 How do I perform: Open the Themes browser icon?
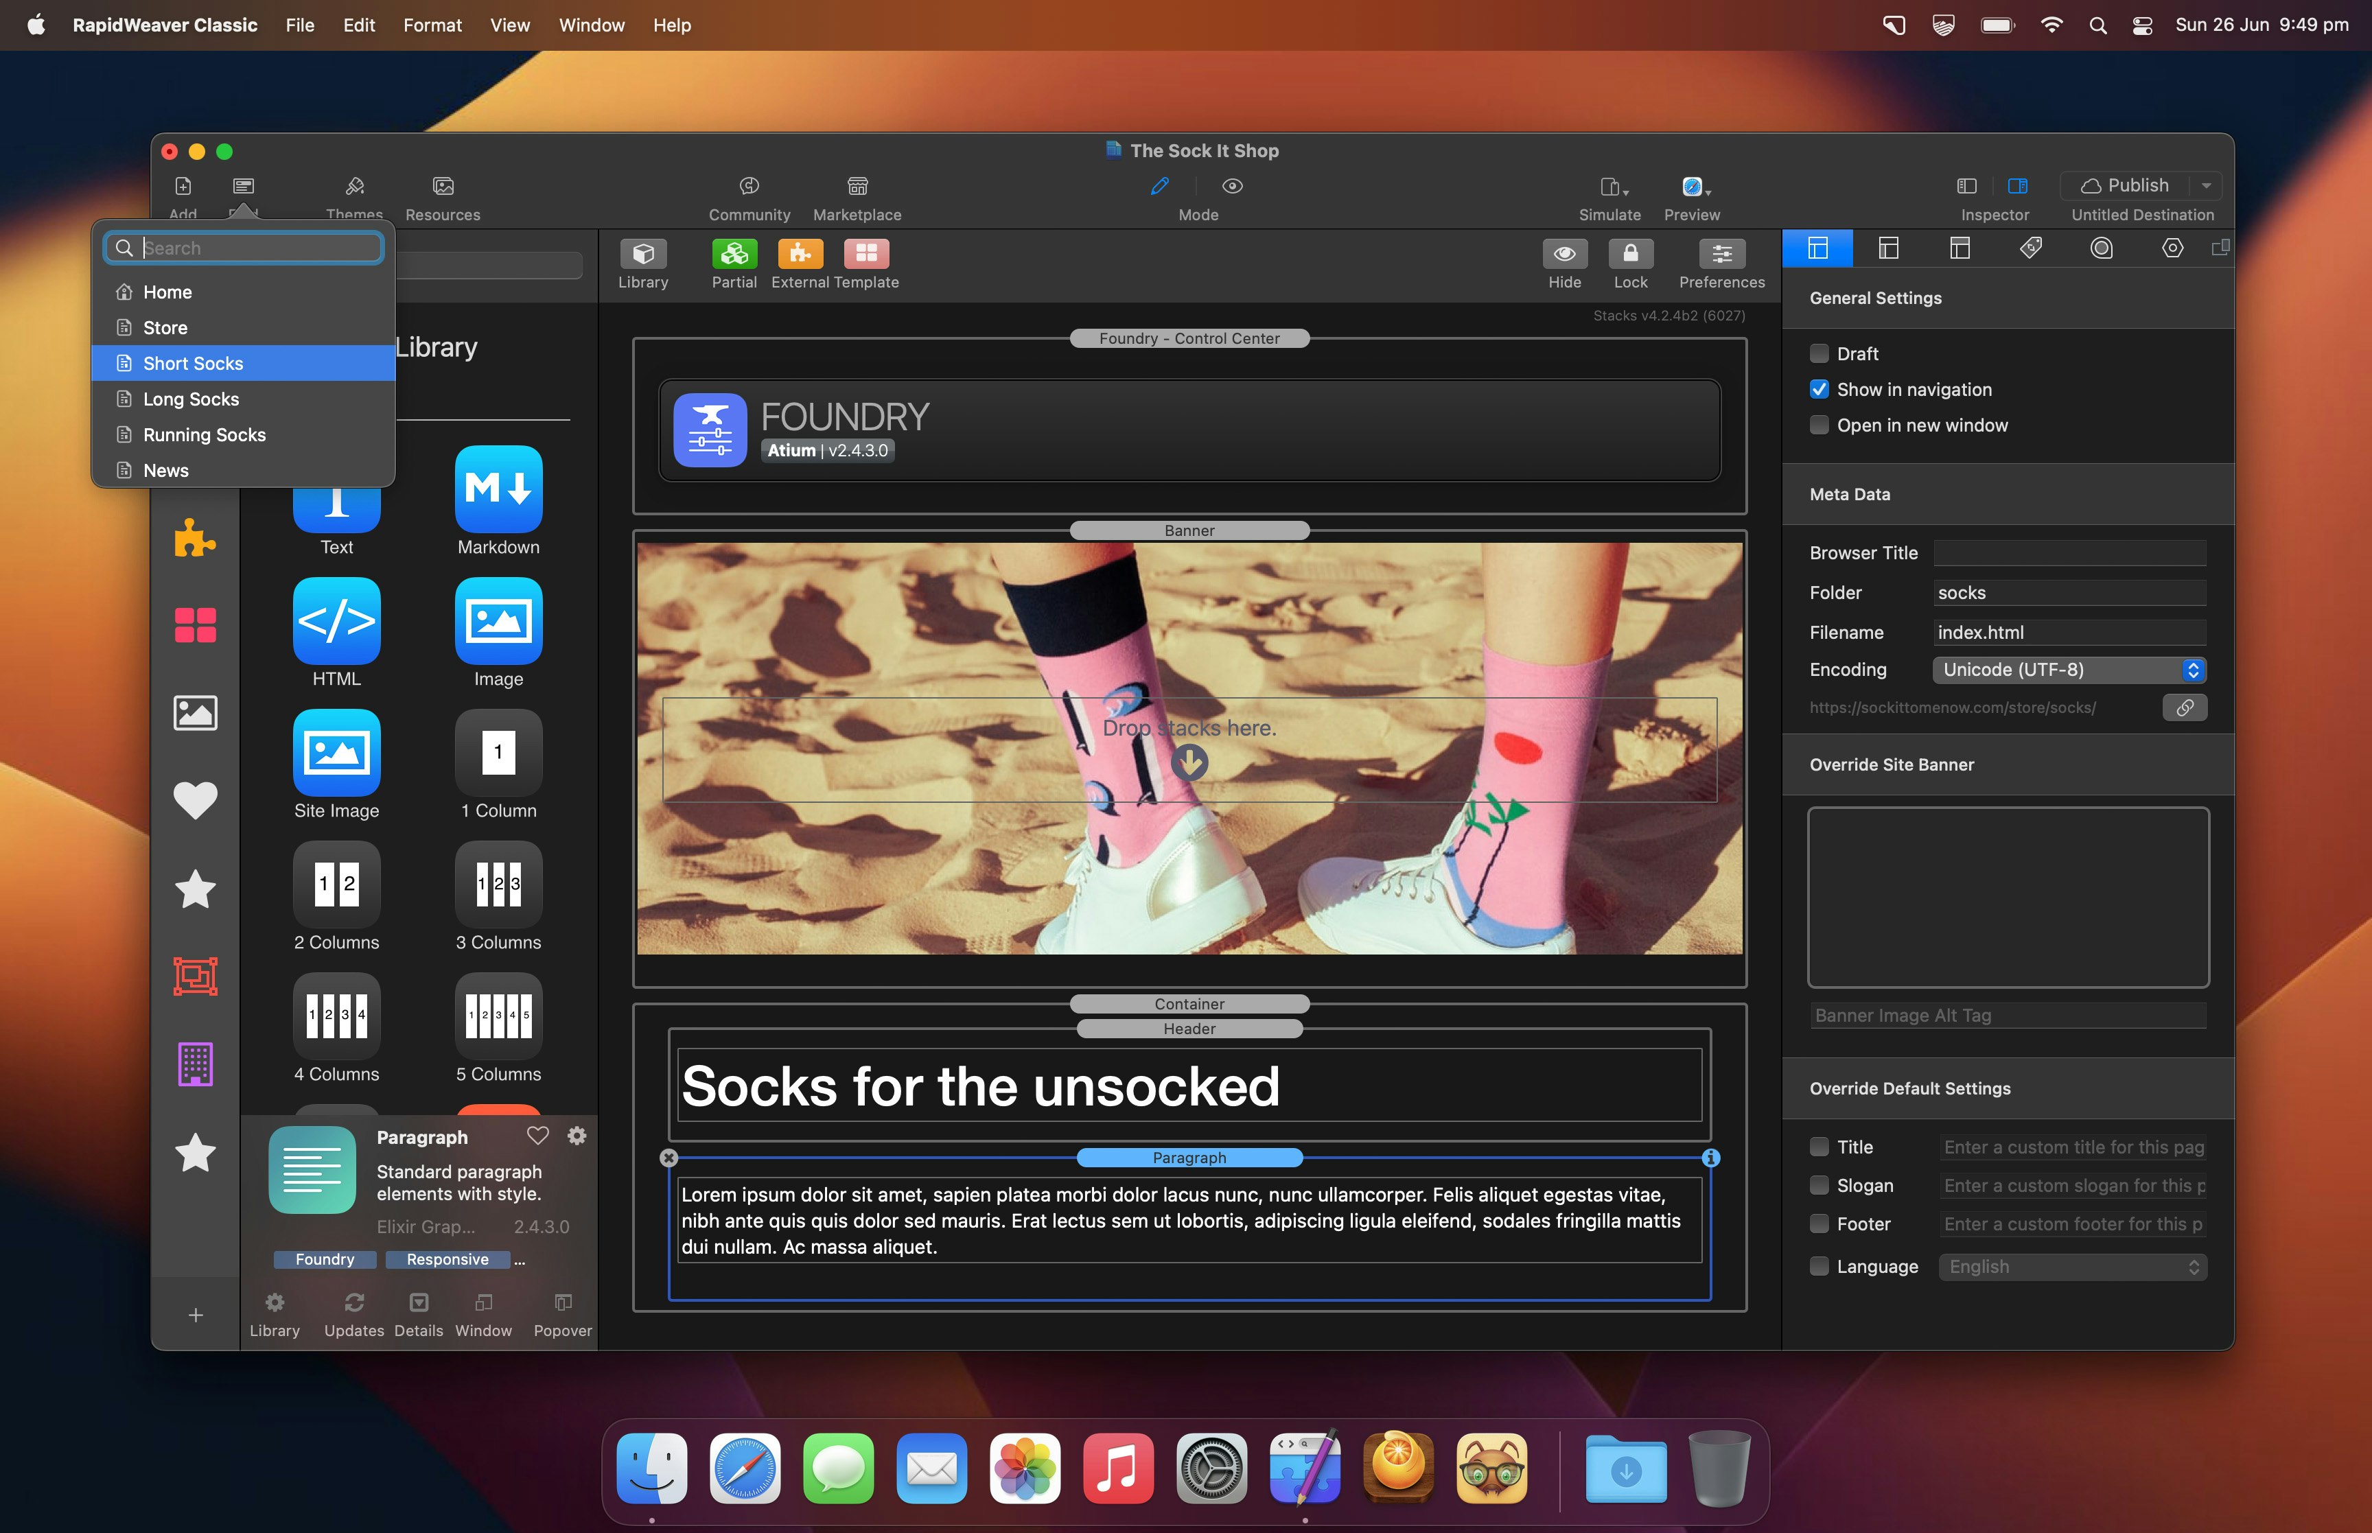(354, 186)
